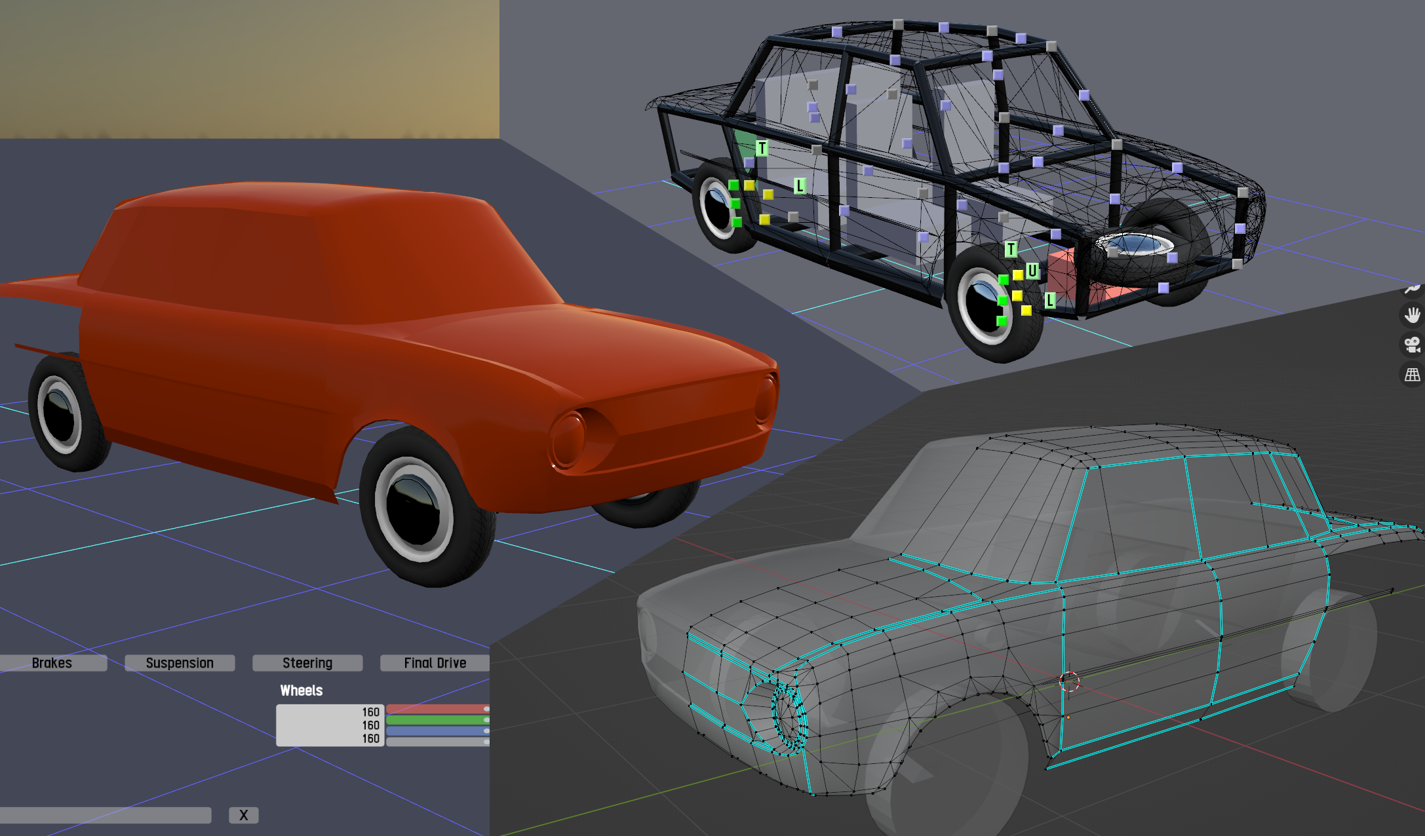
Task: Click the red-white 3D cursor on the mesh
Action: pyautogui.click(x=1069, y=681)
